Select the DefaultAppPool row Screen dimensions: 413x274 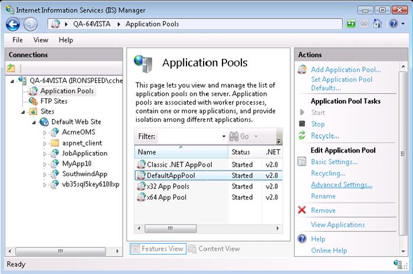click(x=209, y=176)
